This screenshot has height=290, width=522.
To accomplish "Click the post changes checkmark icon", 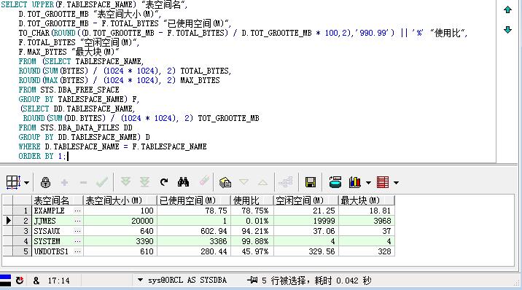I will click(102, 182).
